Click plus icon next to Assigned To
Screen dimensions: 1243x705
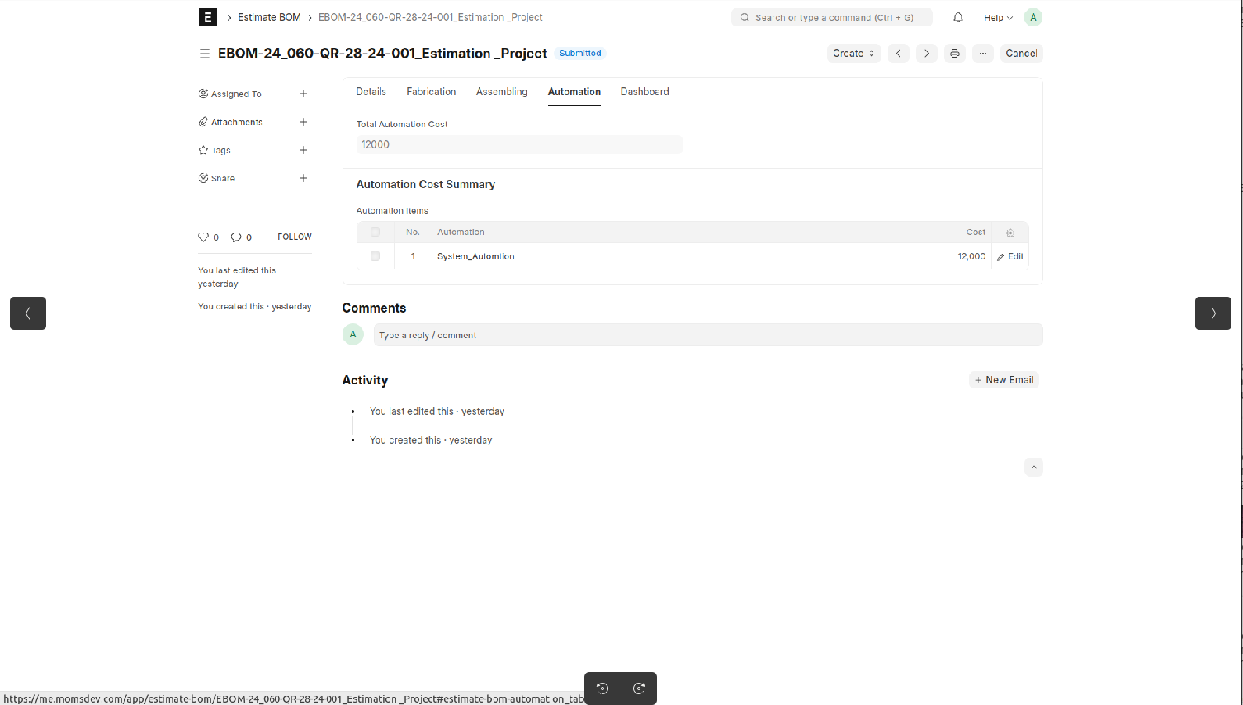[x=303, y=94]
